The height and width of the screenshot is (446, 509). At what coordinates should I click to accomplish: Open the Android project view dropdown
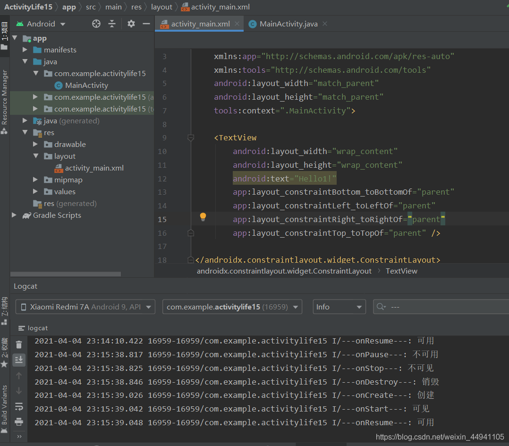pyautogui.click(x=41, y=24)
